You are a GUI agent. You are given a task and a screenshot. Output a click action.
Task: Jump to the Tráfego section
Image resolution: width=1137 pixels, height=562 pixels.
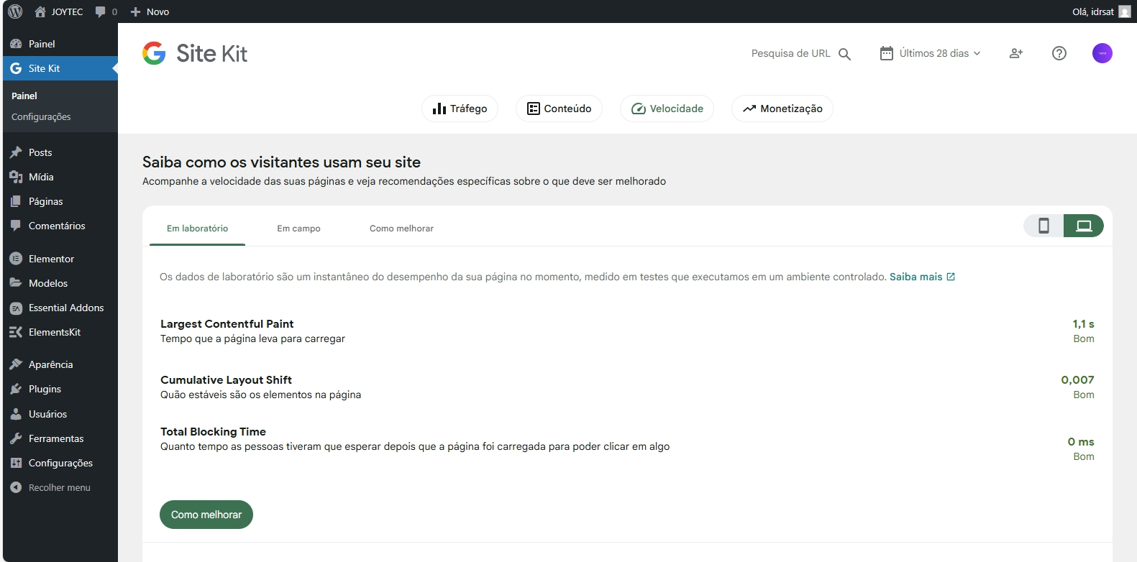tap(460, 109)
